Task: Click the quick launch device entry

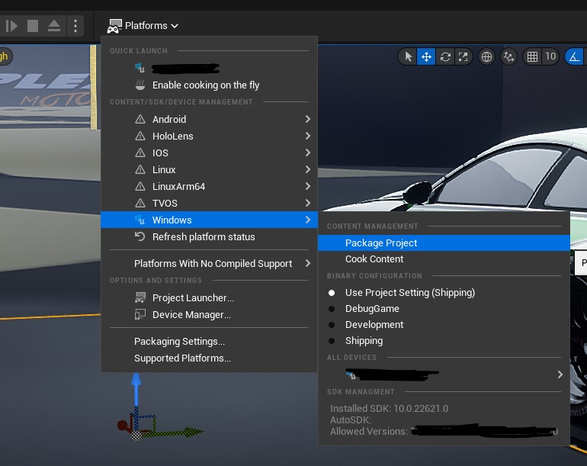Action: (210, 68)
